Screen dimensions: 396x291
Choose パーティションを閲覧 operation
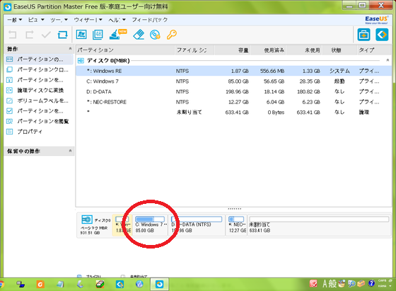tap(39, 121)
